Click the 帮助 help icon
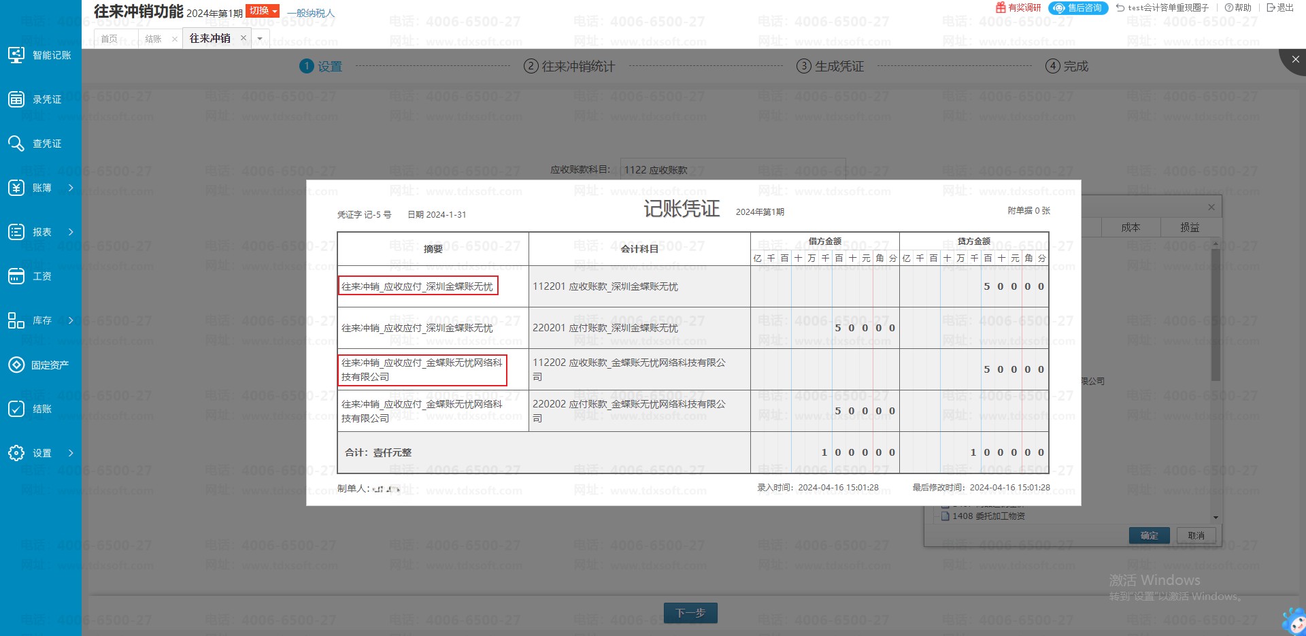Viewport: 1306px width, 636px height. 1229,8
